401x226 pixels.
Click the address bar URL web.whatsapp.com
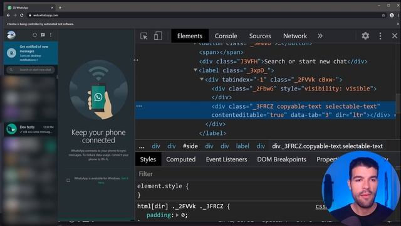pos(46,15)
